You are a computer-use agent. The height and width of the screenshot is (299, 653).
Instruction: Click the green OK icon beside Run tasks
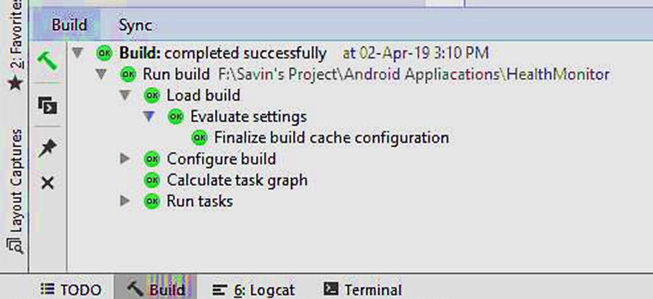[151, 201]
